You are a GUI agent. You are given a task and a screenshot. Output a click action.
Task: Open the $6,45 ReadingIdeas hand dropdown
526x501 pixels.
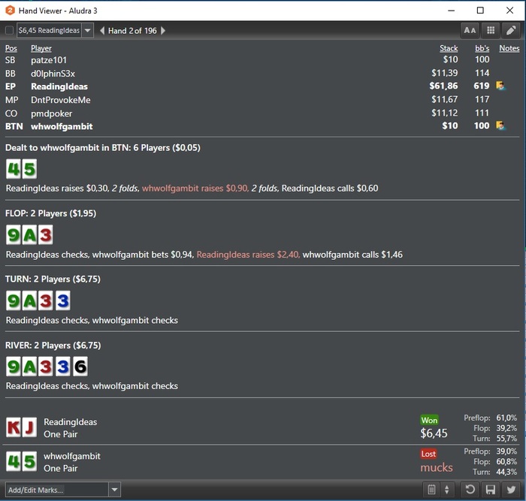(x=88, y=31)
